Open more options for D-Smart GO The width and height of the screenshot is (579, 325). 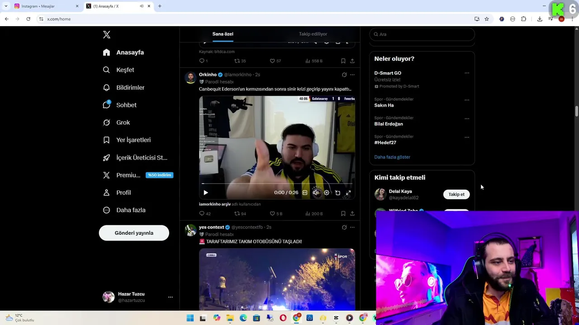pos(467,73)
